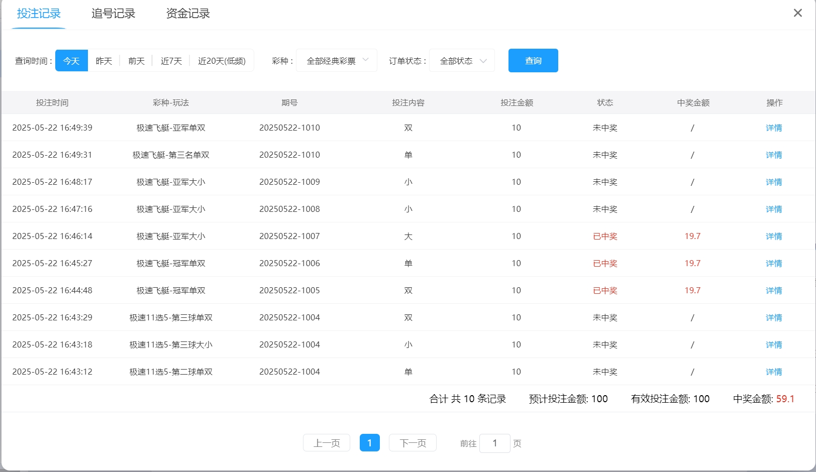
Task: Open 详情 for the 16:49:39 bet
Action: point(774,128)
